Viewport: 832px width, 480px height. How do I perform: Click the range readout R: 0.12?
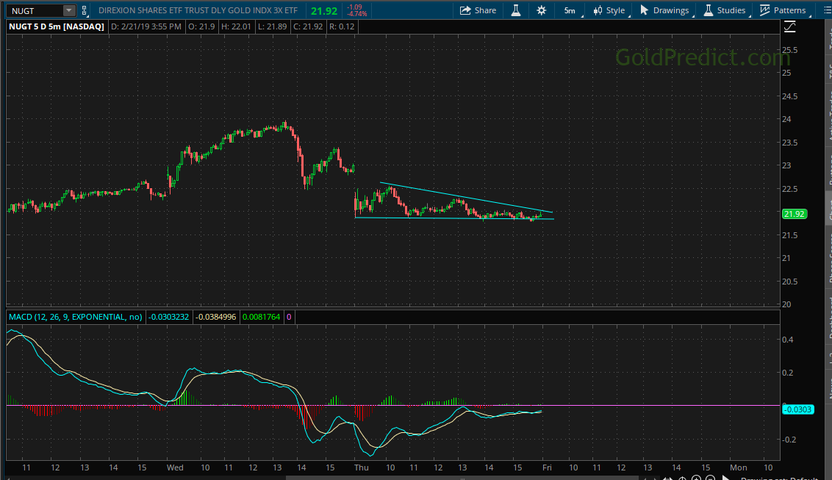pos(342,26)
